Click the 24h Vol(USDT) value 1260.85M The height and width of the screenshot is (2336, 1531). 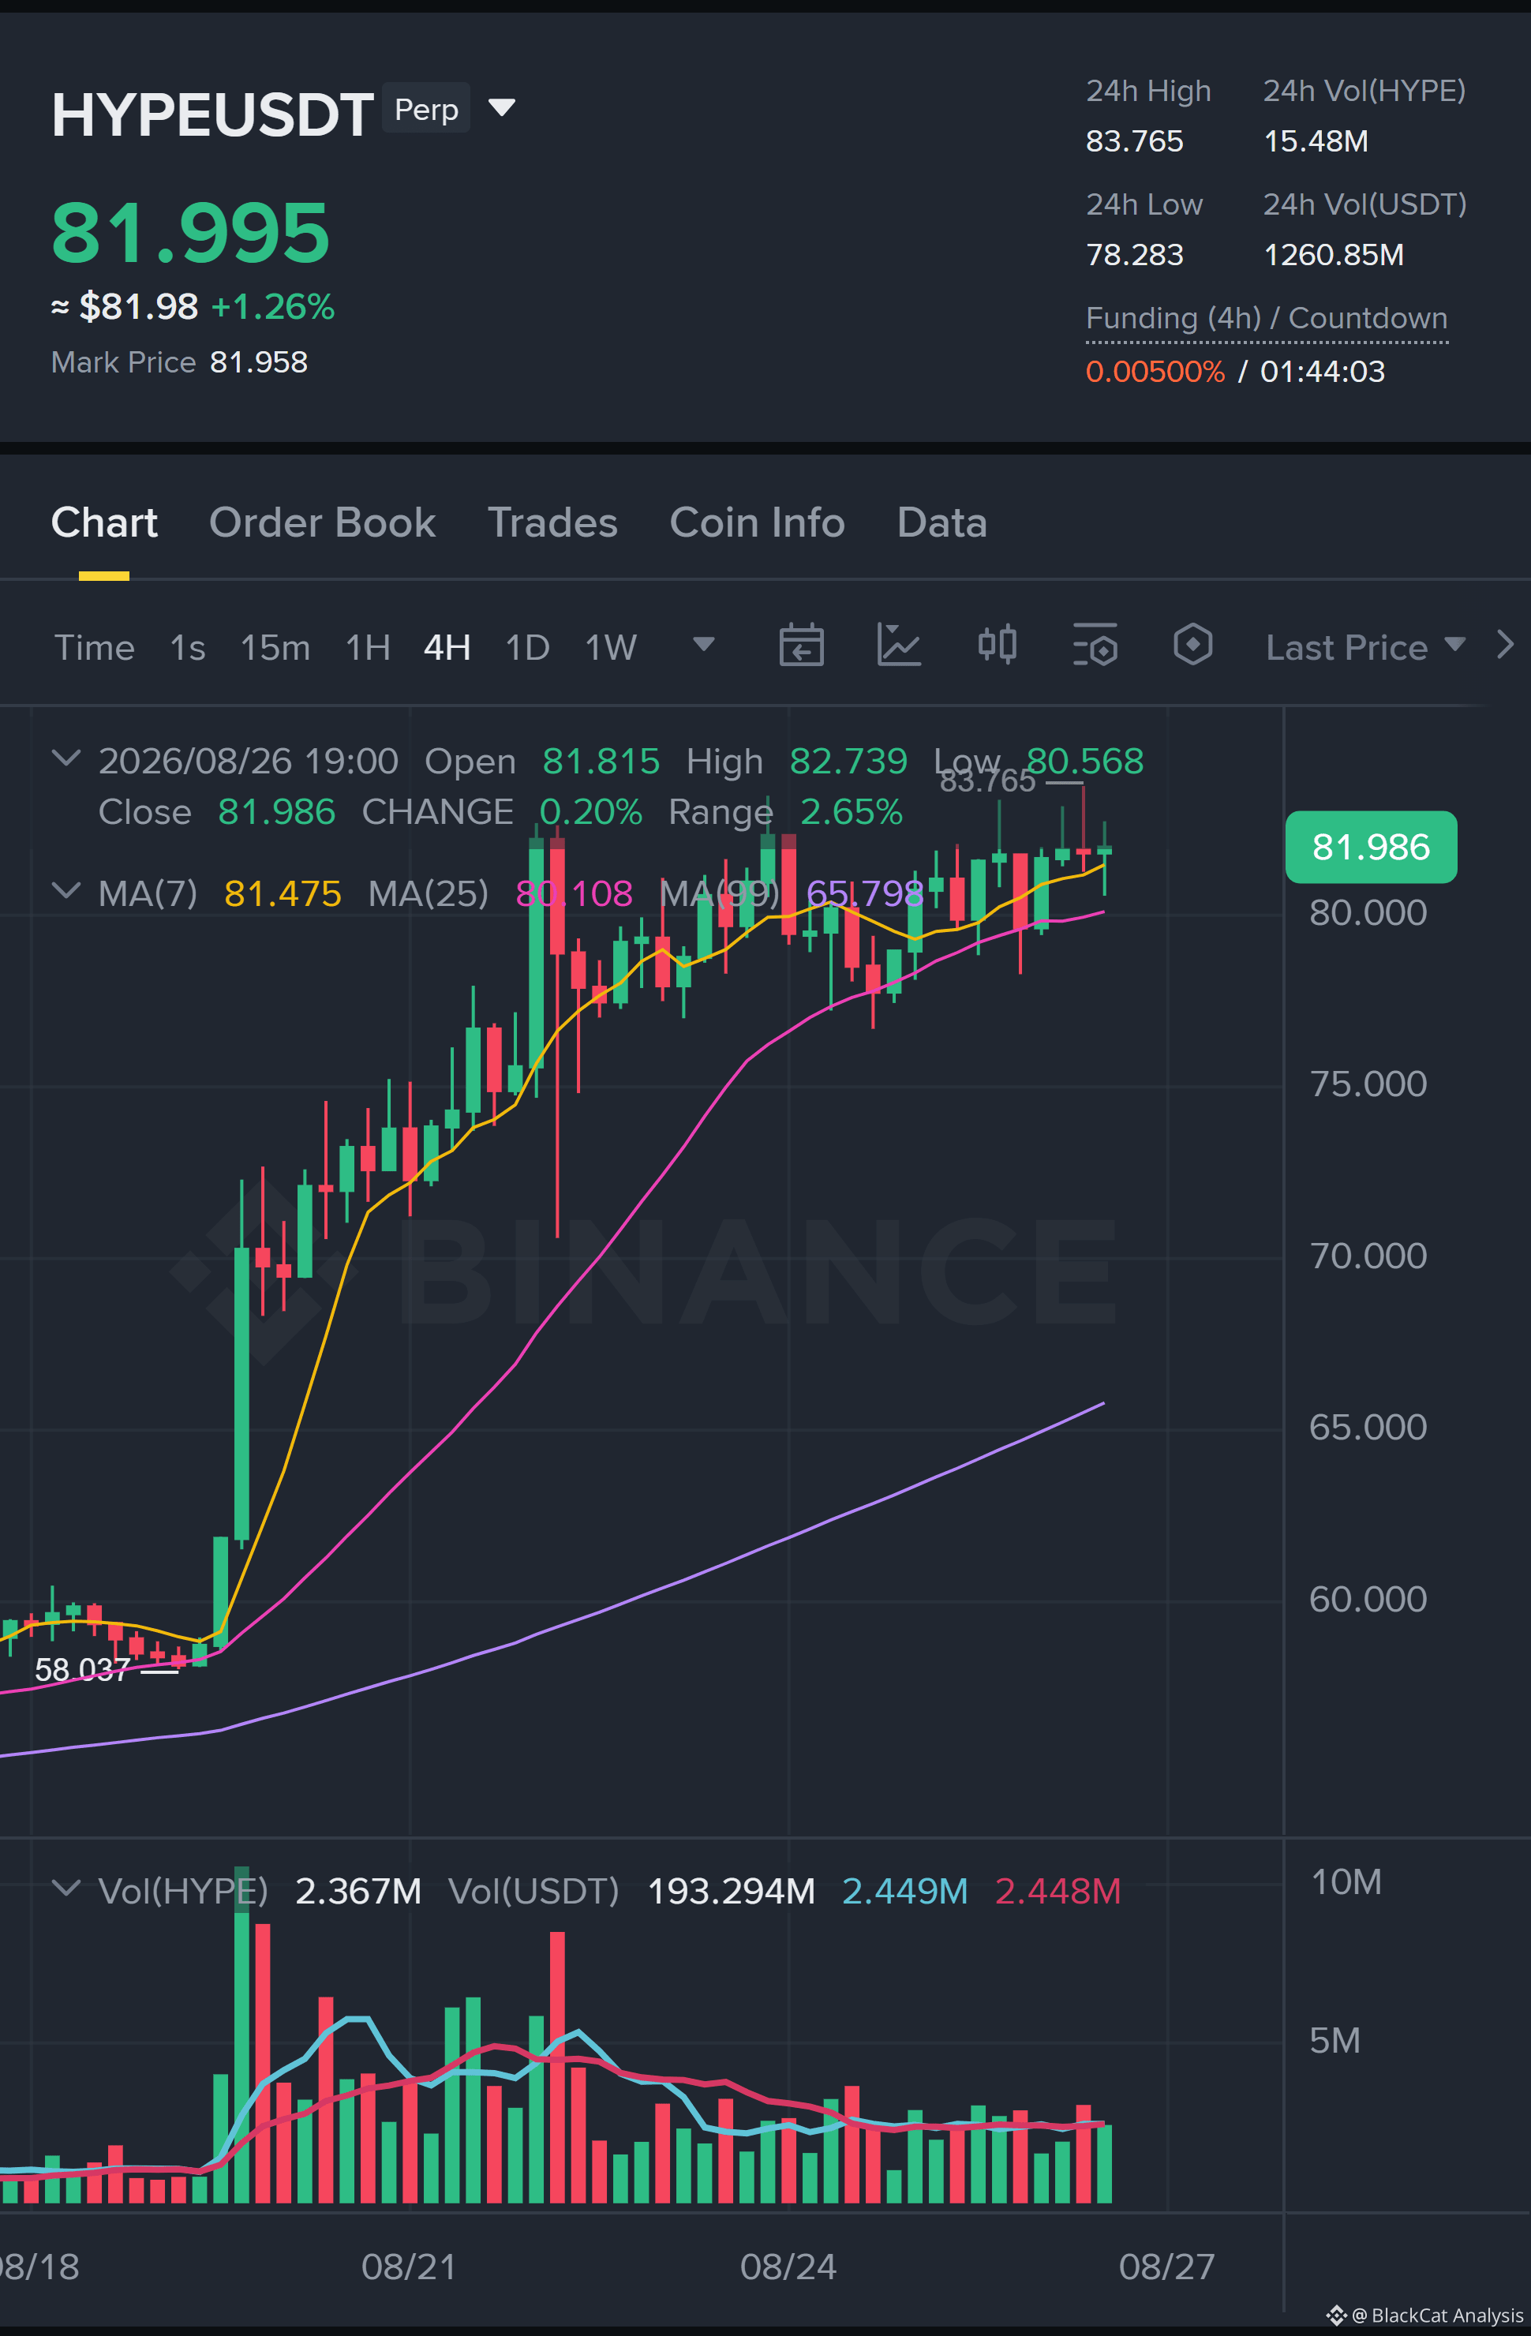click(1333, 255)
